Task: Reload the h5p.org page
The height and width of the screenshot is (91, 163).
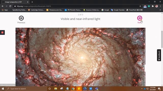Action: 10,6
